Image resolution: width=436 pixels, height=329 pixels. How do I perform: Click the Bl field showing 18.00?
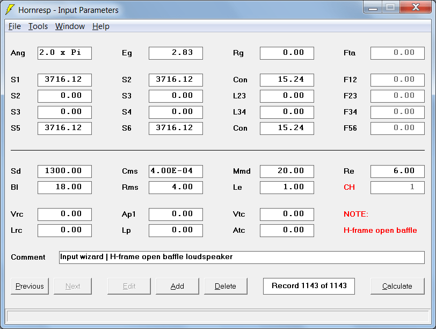coord(64,187)
